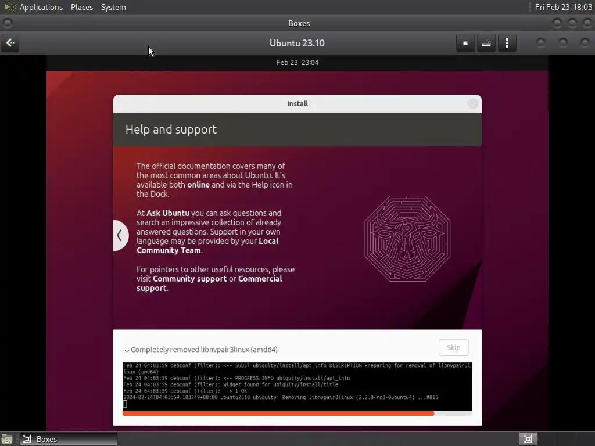Open the Places menu
This screenshot has width=595, height=446.
click(81, 7)
